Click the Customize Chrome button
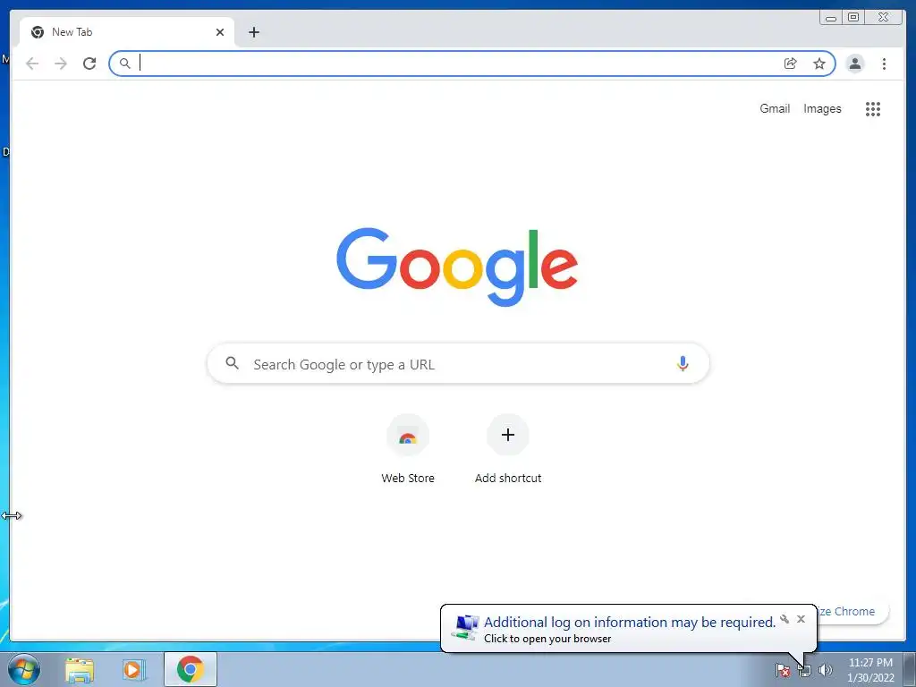916x687 pixels. pyautogui.click(x=852, y=612)
